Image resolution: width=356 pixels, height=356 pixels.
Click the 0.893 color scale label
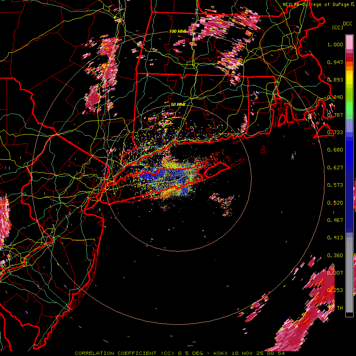pos(335,80)
